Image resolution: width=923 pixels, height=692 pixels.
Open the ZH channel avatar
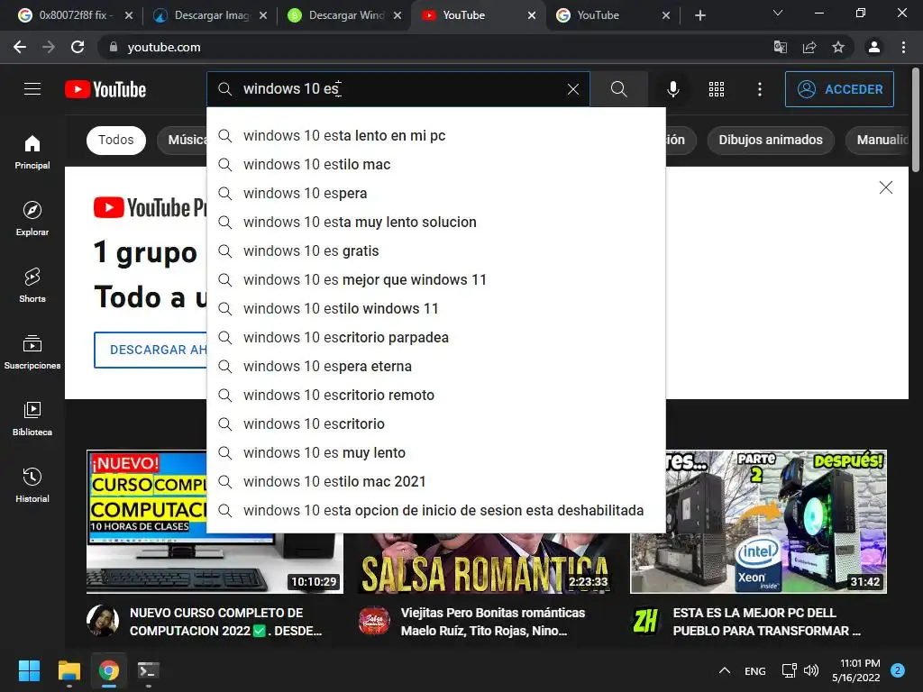(645, 621)
